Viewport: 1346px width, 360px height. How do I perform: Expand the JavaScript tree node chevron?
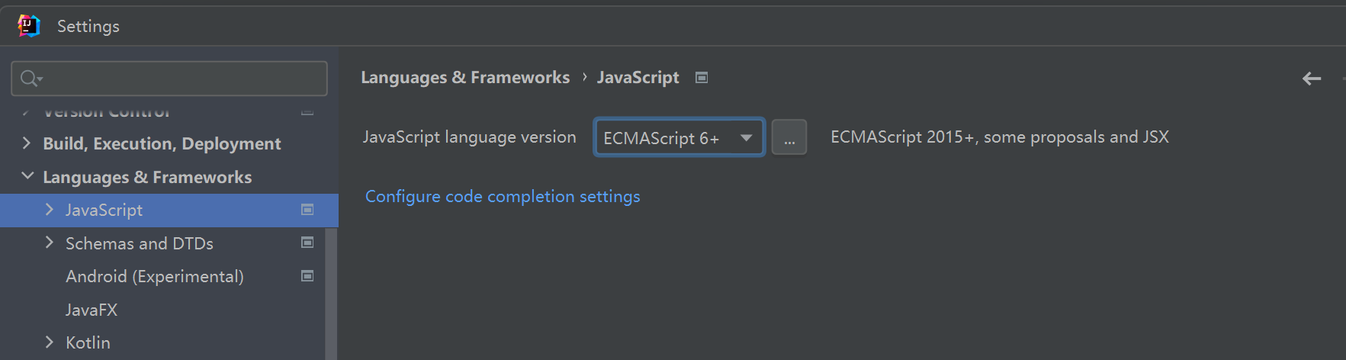tap(50, 210)
